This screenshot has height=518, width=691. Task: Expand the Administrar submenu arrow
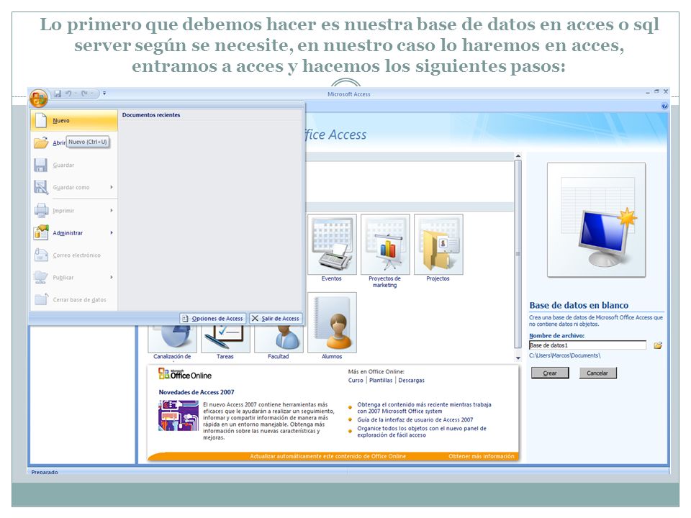click(x=112, y=232)
